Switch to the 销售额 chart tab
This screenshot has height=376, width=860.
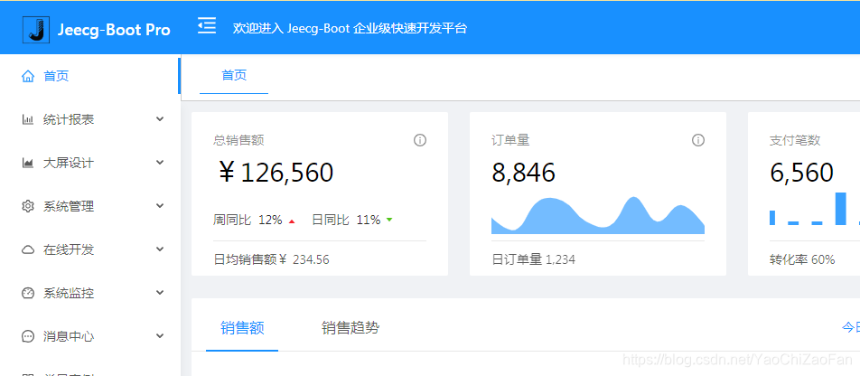tap(242, 328)
